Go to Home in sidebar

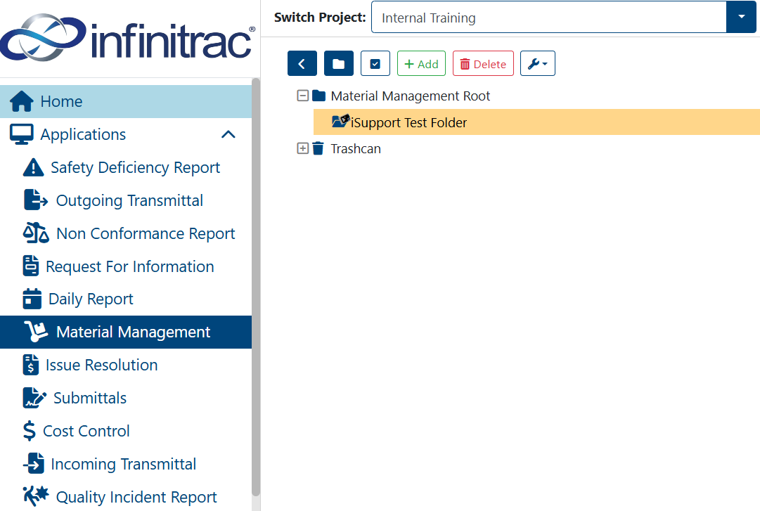(126, 102)
